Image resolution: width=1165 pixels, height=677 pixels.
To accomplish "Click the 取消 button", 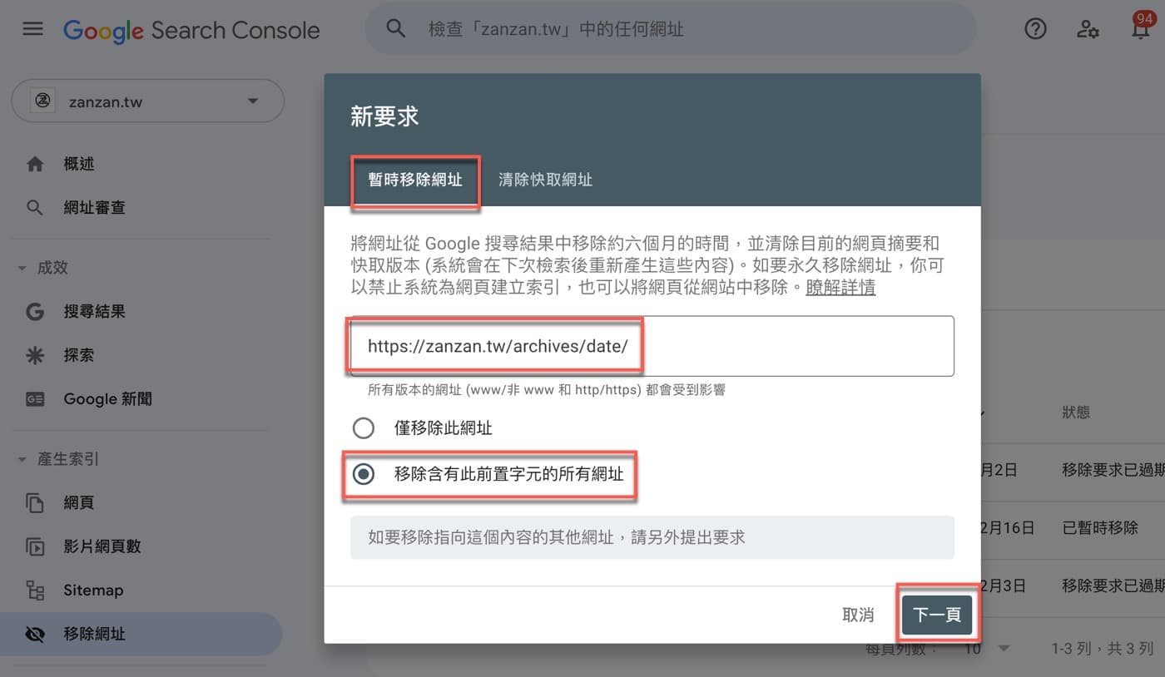I will tap(858, 615).
